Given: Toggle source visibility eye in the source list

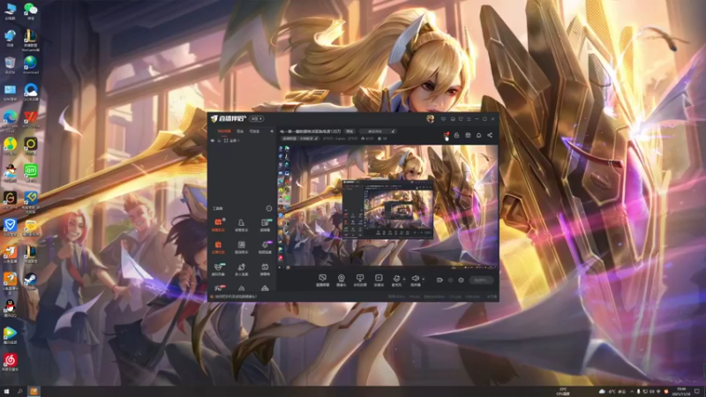Looking at the screenshot, I should pyautogui.click(x=213, y=140).
